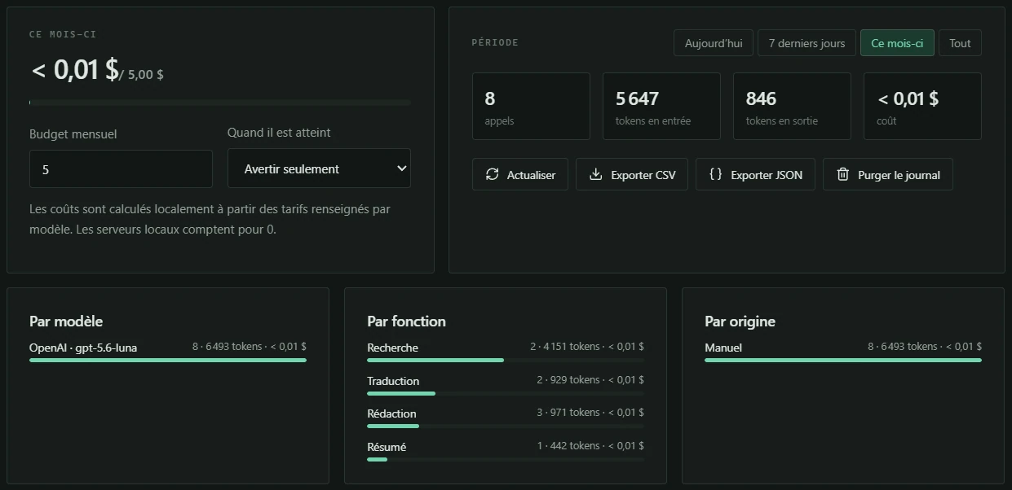The height and width of the screenshot is (490, 1012).
Task: Click the 'Recherche' function label
Action: tap(392, 348)
